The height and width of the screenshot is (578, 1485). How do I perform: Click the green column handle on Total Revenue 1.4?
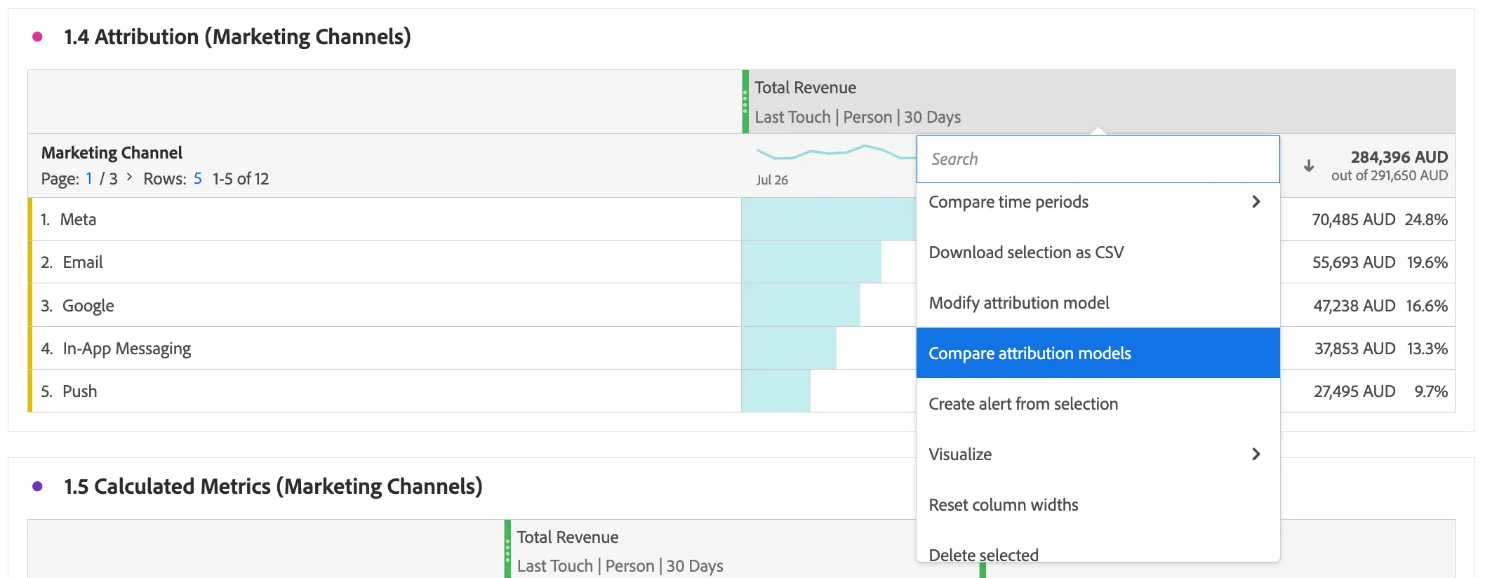tap(745, 102)
